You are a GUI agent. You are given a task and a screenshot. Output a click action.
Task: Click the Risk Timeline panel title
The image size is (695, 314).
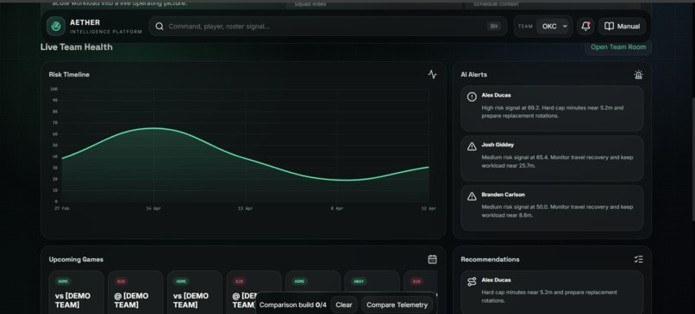point(69,74)
